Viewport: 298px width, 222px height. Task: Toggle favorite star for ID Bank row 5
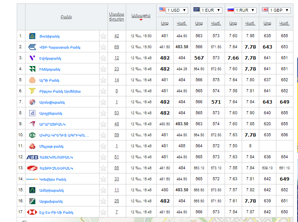(103, 80)
